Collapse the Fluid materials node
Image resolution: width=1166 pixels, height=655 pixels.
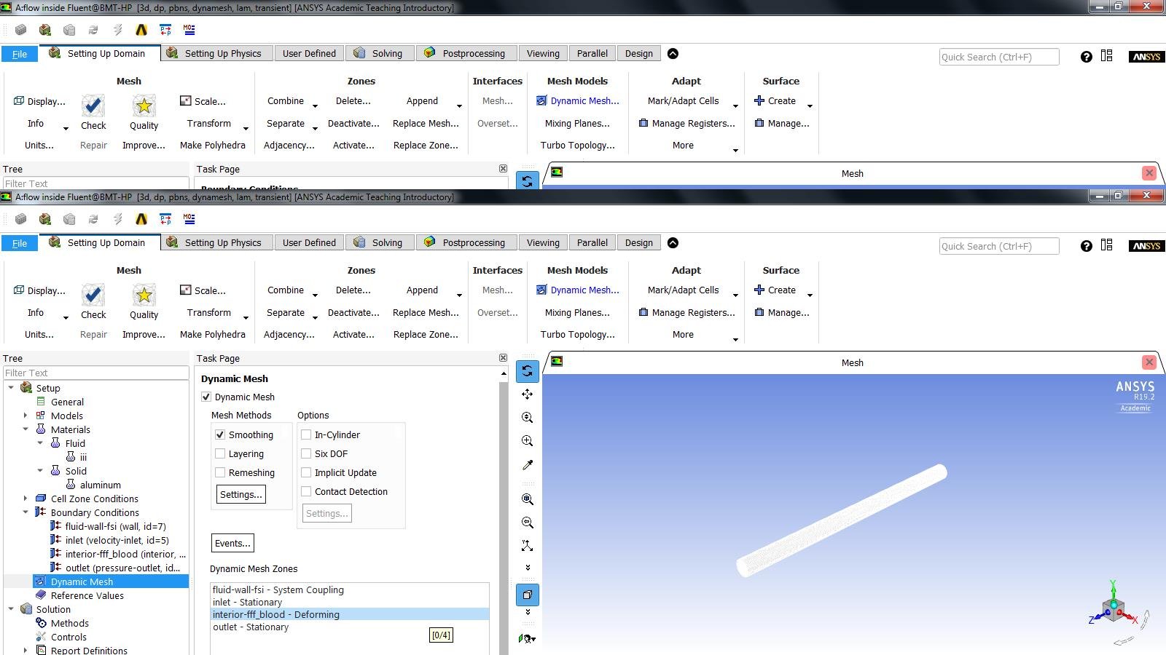[40, 442]
